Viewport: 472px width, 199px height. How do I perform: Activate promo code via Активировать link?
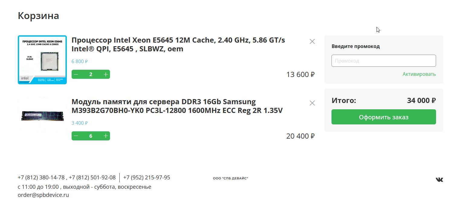[419, 74]
